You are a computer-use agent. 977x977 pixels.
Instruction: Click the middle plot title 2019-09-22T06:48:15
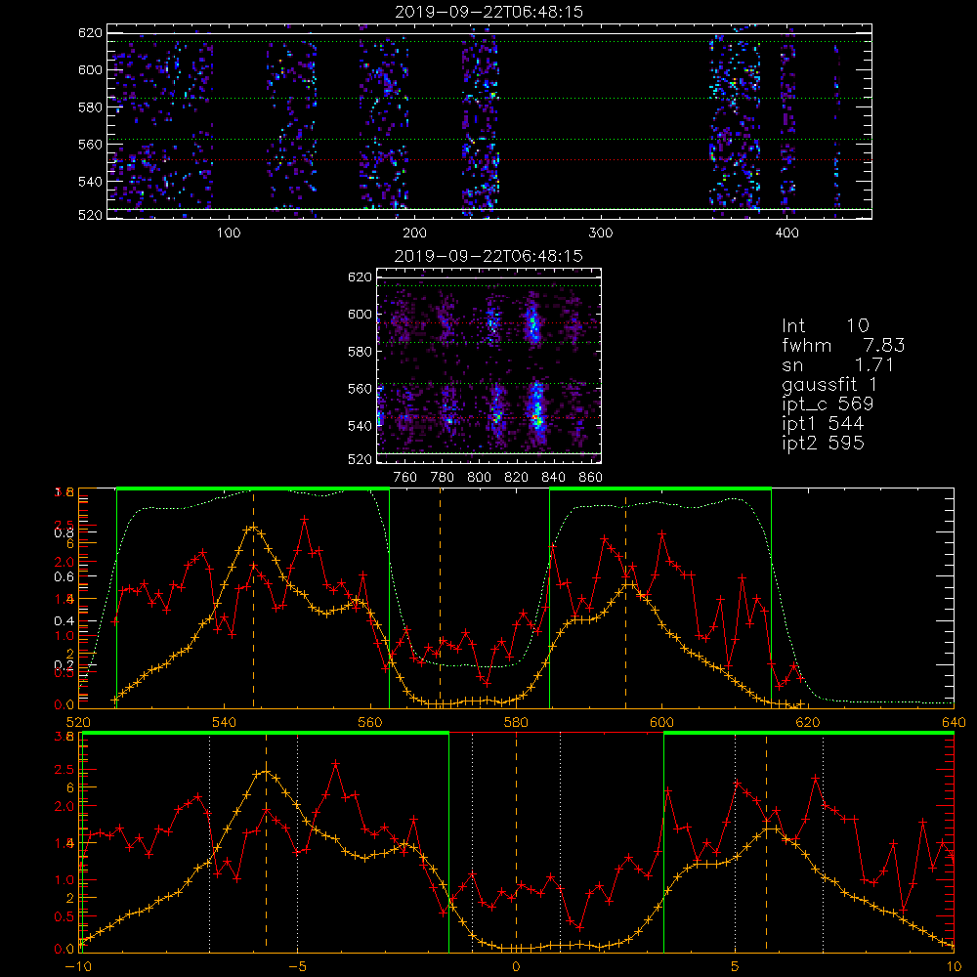489,256
